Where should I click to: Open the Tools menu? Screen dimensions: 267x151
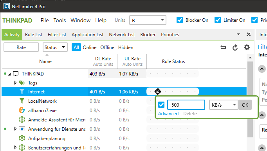(x=60, y=20)
